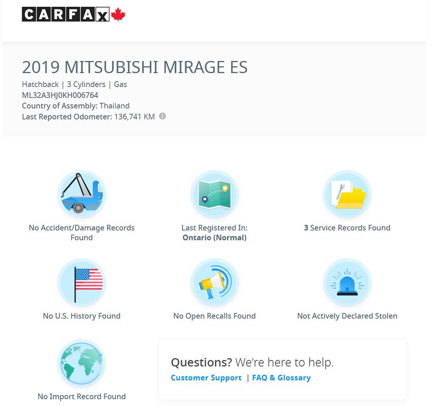Click the blue siren stolen icon

pos(347,283)
